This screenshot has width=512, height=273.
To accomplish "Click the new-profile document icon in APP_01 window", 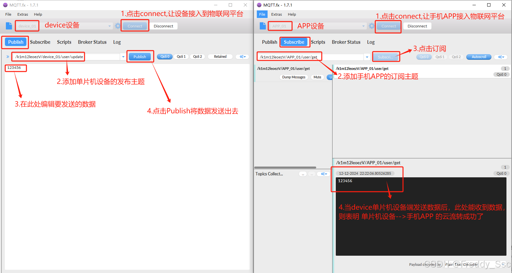I will (x=263, y=26).
